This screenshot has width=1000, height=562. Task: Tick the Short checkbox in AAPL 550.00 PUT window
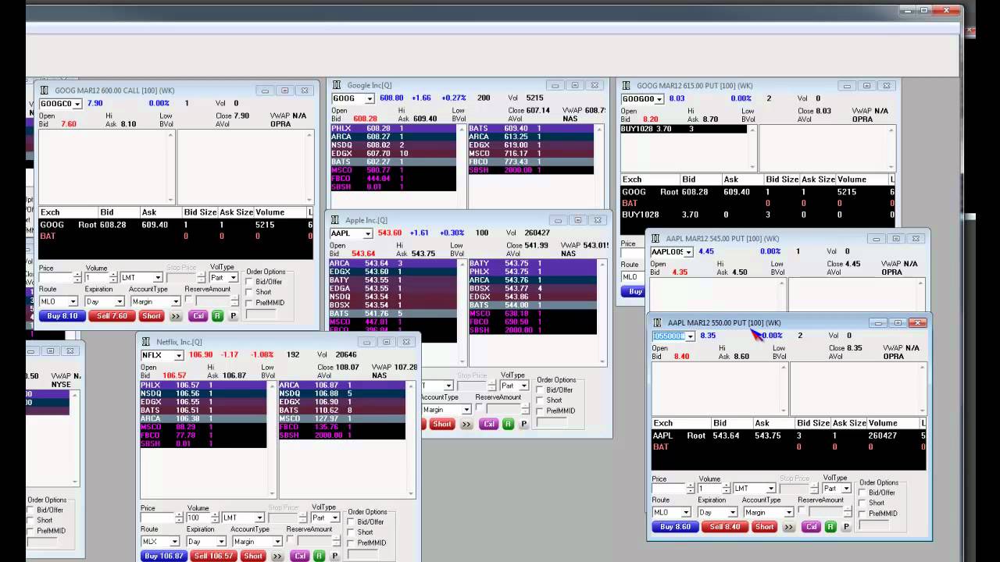pyautogui.click(x=863, y=503)
